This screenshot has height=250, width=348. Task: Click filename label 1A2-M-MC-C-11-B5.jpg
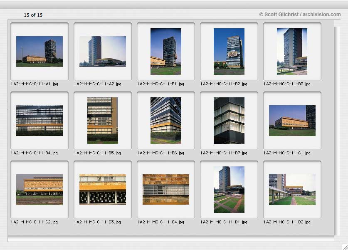pos(97,153)
